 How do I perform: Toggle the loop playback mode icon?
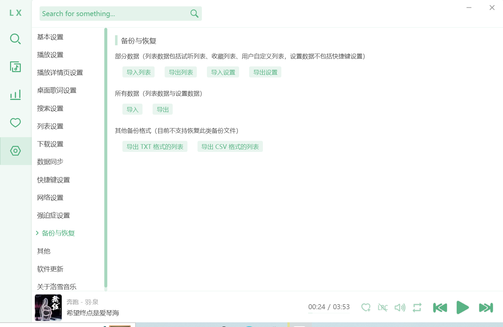coord(417,307)
